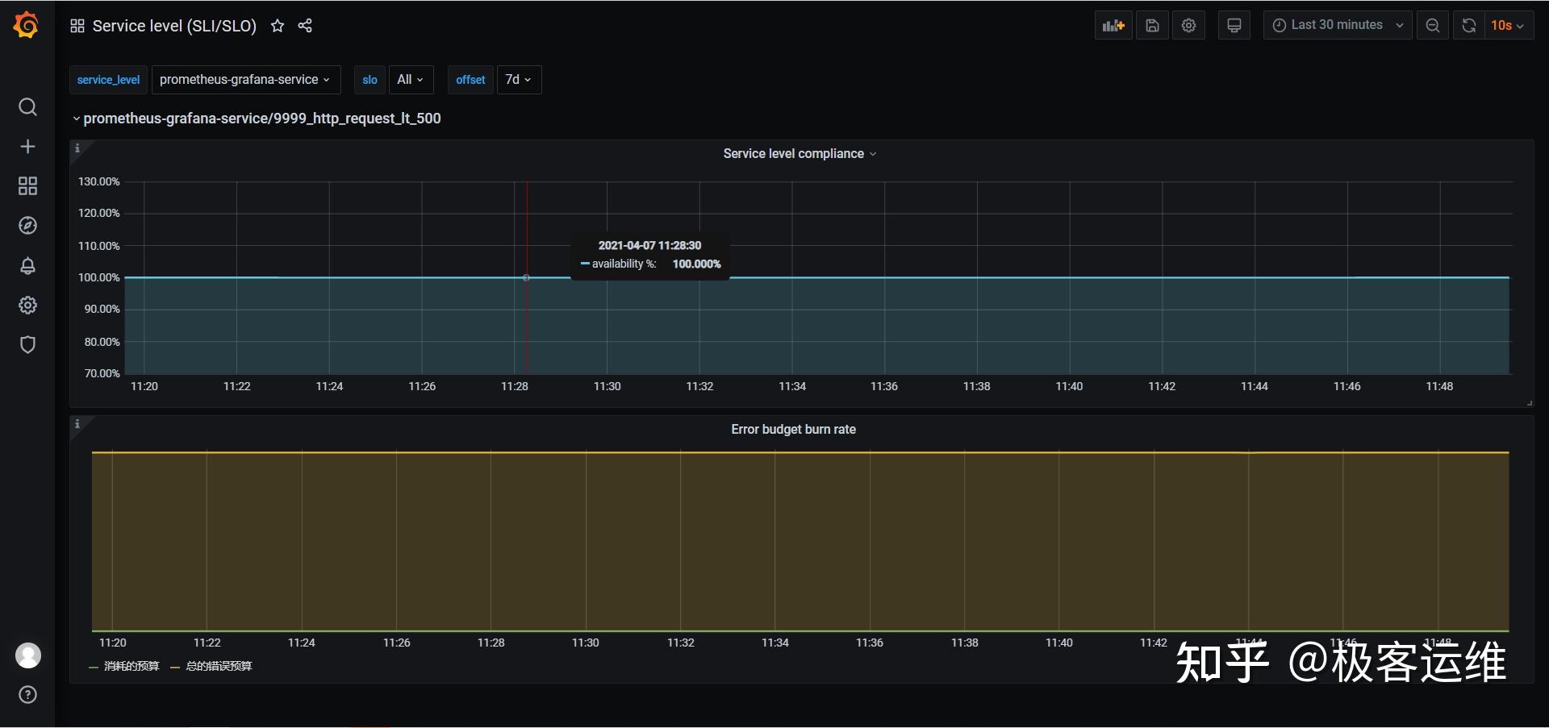Viewport: 1549px width, 728px height.
Task: Click the Add panel toolbar icon
Action: pyautogui.click(x=1113, y=26)
